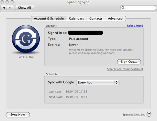157x121 pixels.
Task: Open the Spanning Sync, Inc link
Action: tap(134, 115)
